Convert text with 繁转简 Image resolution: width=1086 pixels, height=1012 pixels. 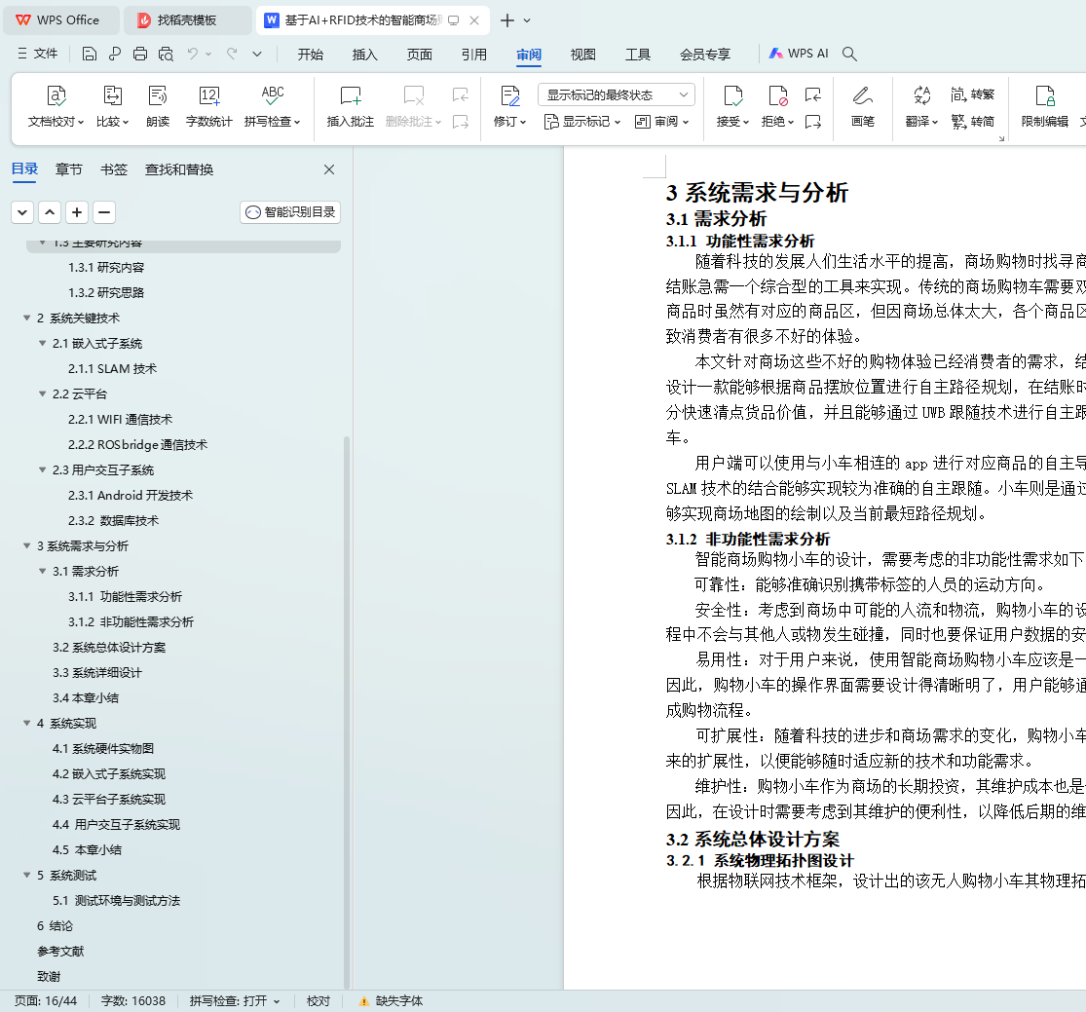972,121
